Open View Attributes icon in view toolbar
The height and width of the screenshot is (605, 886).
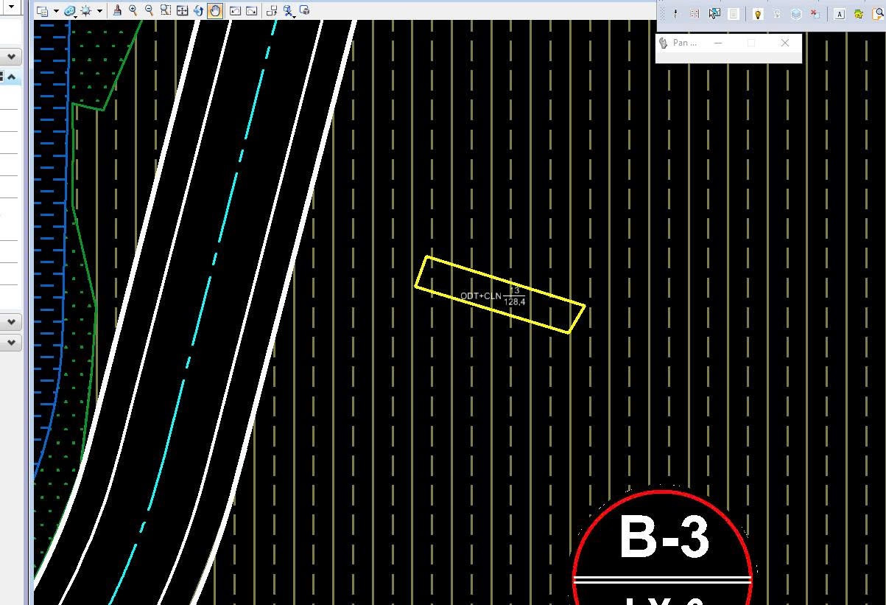[x=42, y=11]
